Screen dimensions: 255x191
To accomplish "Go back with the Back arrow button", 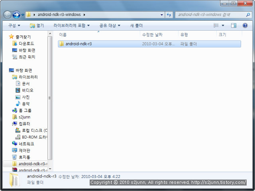I will [x=7, y=15].
